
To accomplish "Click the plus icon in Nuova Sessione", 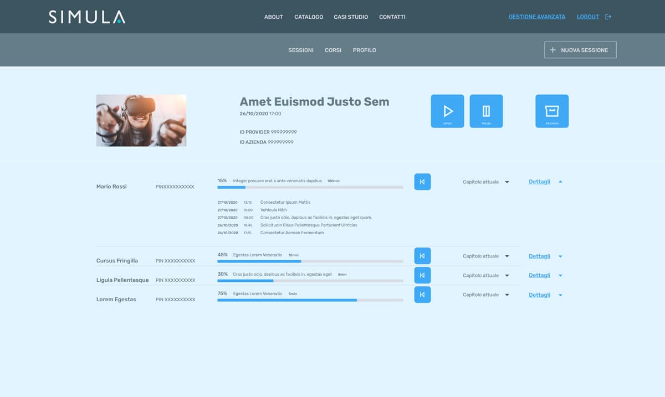I will click(x=553, y=50).
